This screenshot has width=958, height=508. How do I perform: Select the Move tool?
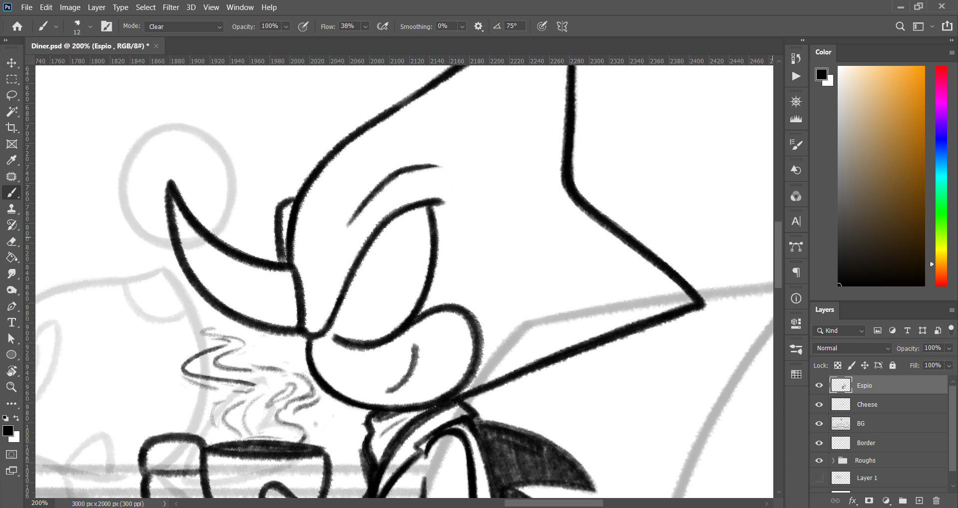coord(11,63)
